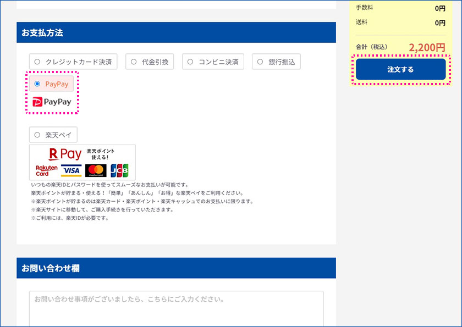Click the Mastercard logo

tap(96, 171)
